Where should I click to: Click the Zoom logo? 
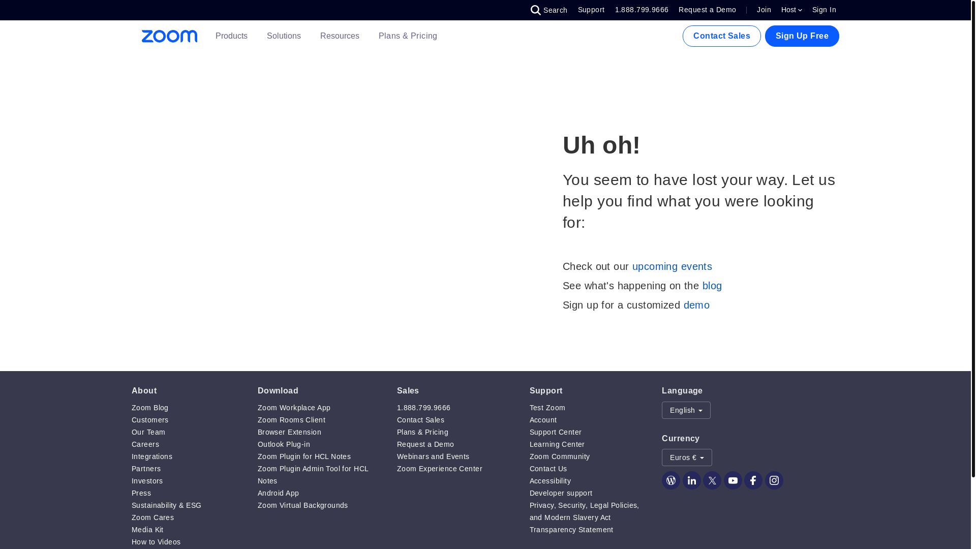169,36
